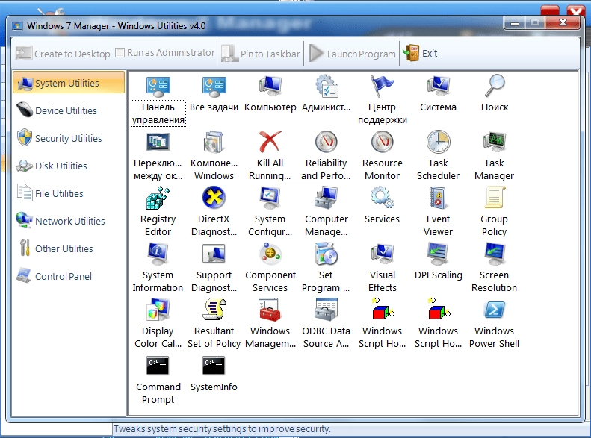The width and height of the screenshot is (591, 438).
Task: Click Pin to Taskbar button
Action: [x=261, y=54]
